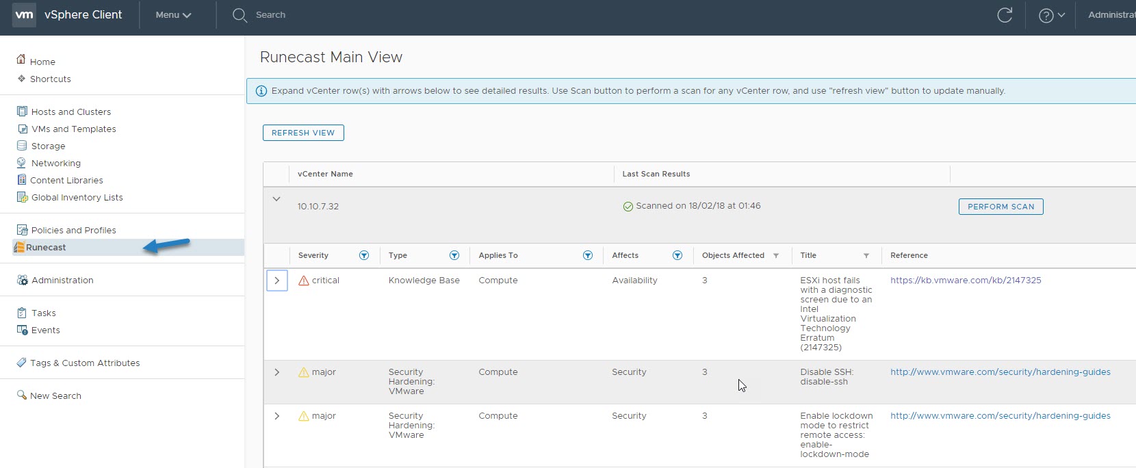Viewport: 1136px width, 468px height.
Task: Click the Administrator user menu
Action: pyautogui.click(x=1111, y=15)
